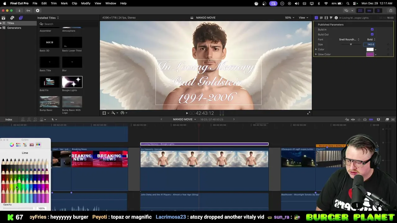The image size is (397, 223).
Task: Open the Bold font style dropdown
Action: (371, 39)
